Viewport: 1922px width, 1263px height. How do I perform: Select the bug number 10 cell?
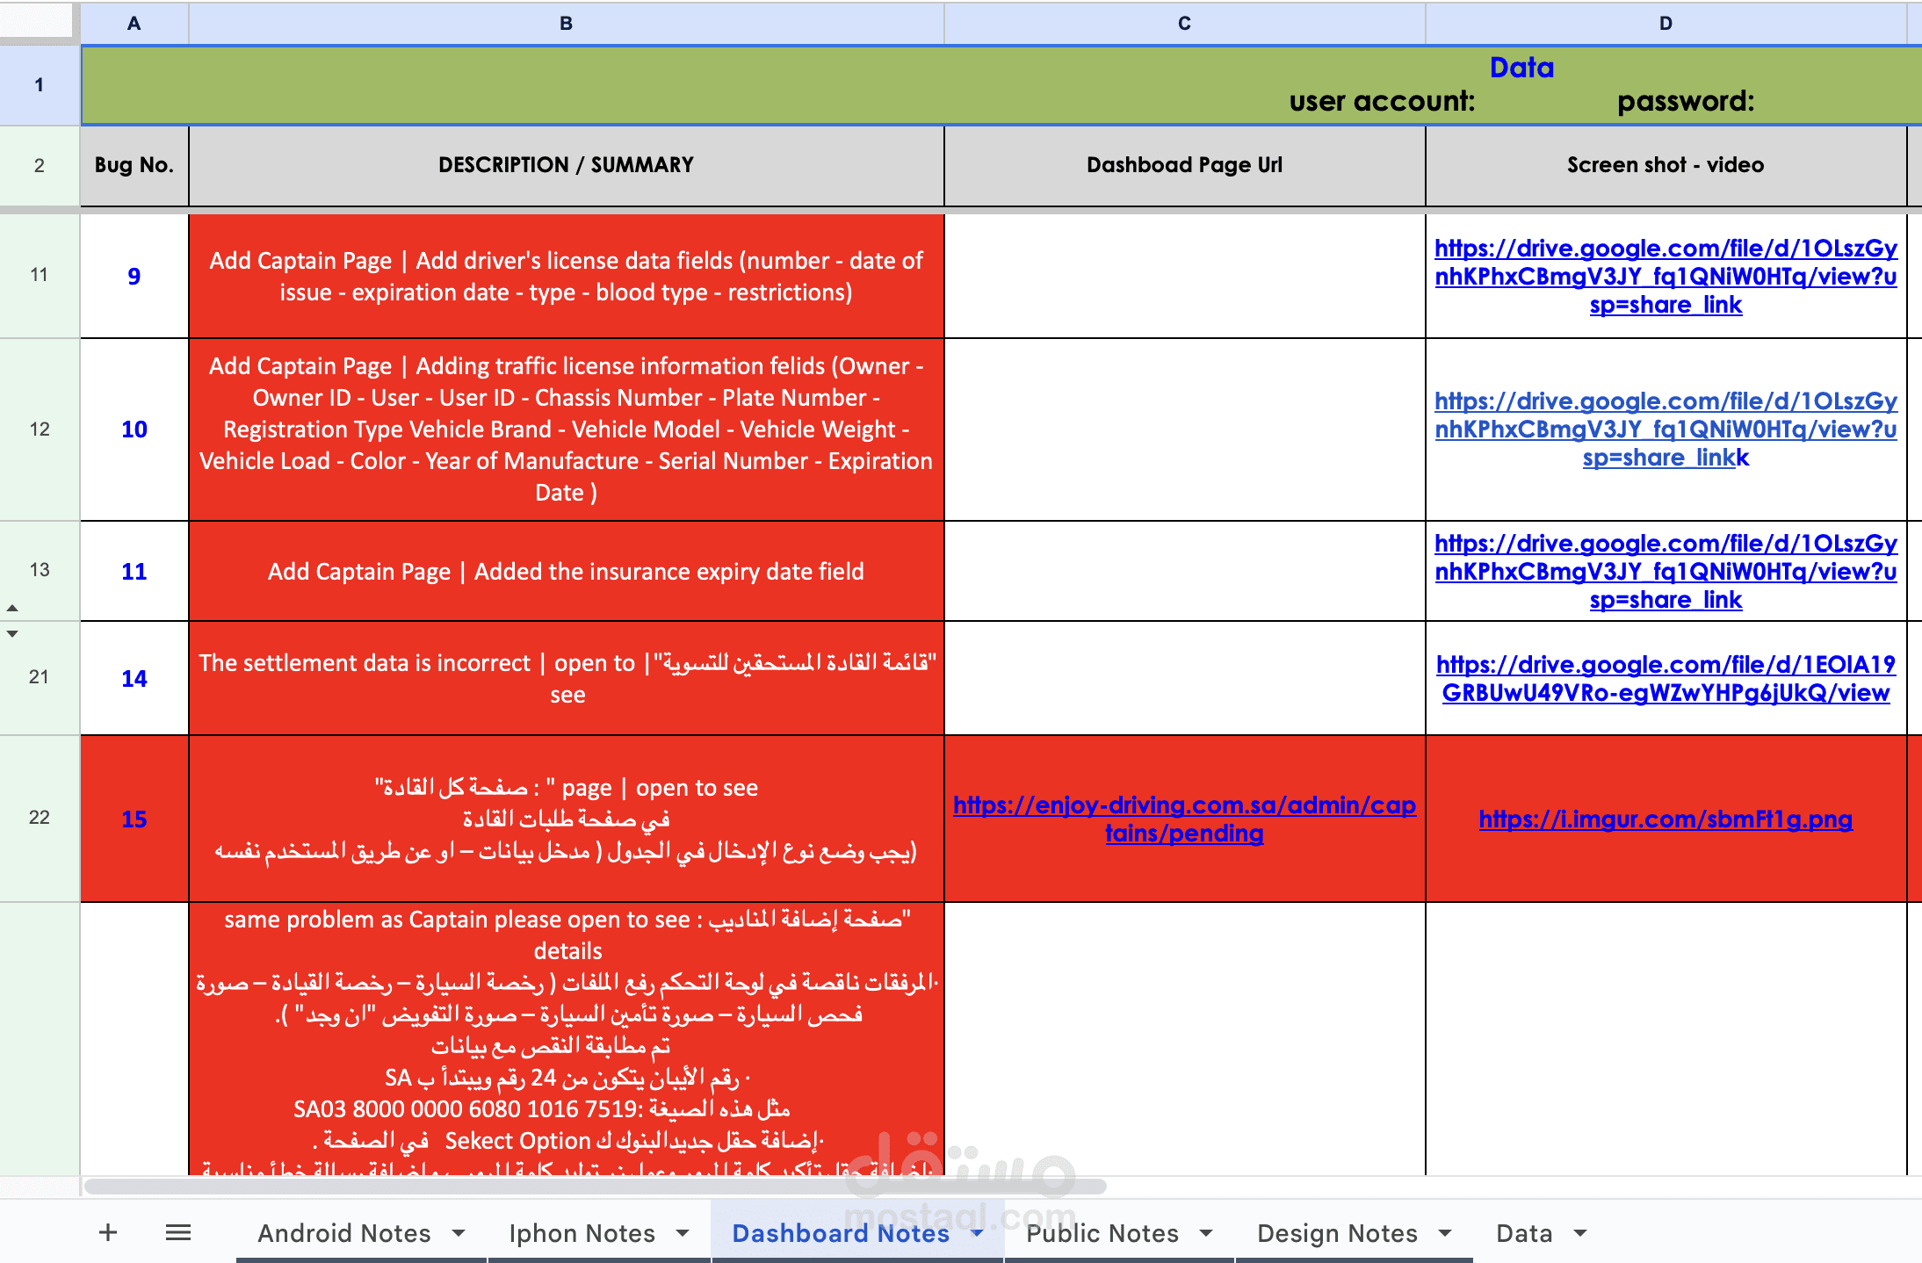click(x=134, y=429)
